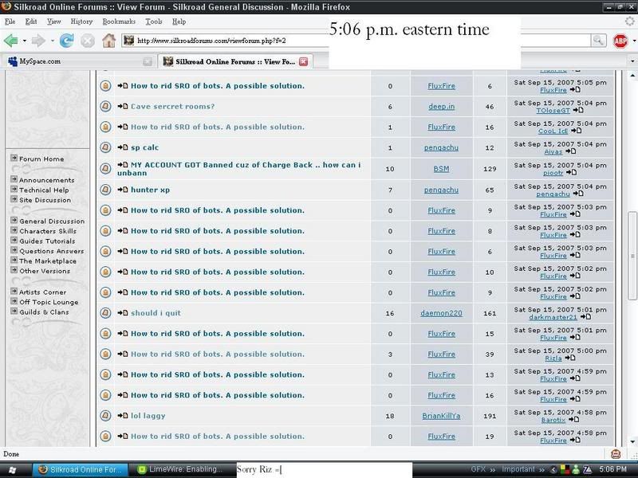Click the grayed Stop loading icon
This screenshot has width=638, height=478.
tap(88, 41)
